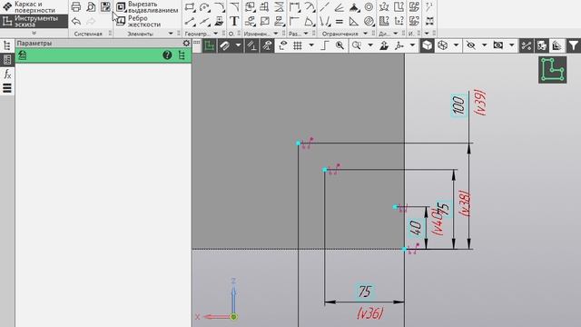Expand toolbar set list chevron
Viewport: 581px width, 327px height.
pyautogui.click(x=34, y=33)
